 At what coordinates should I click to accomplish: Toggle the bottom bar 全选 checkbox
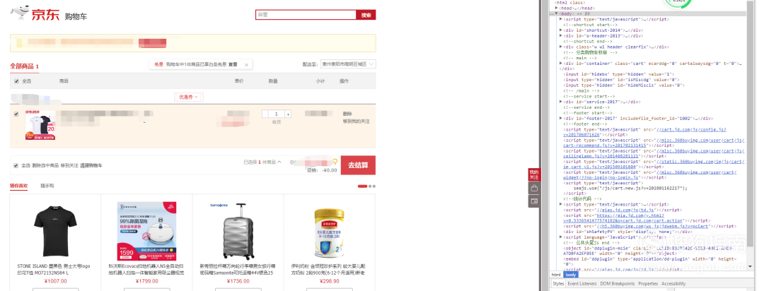point(16,165)
